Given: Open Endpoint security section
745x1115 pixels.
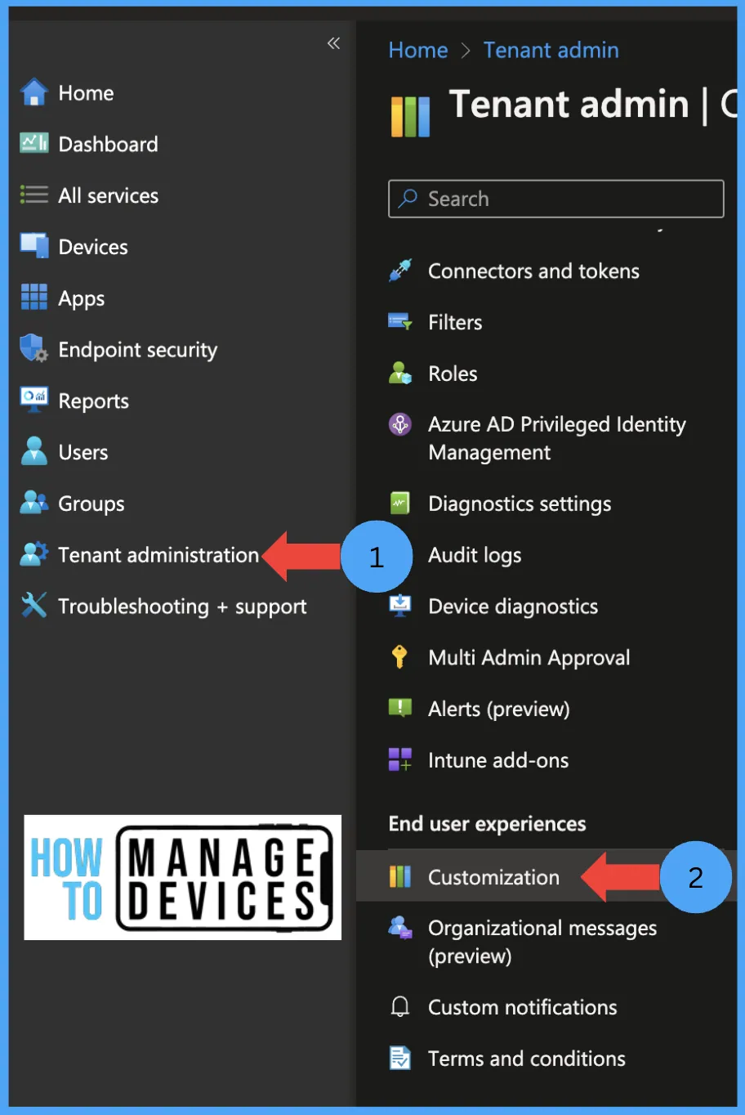Looking at the screenshot, I should point(138,350).
